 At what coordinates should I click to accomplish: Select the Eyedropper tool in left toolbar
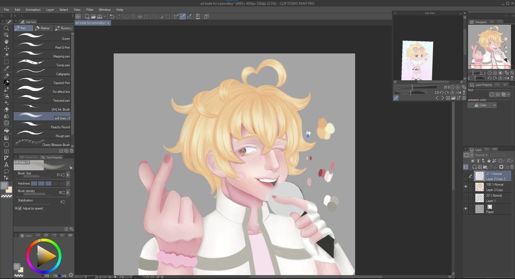tap(6, 68)
